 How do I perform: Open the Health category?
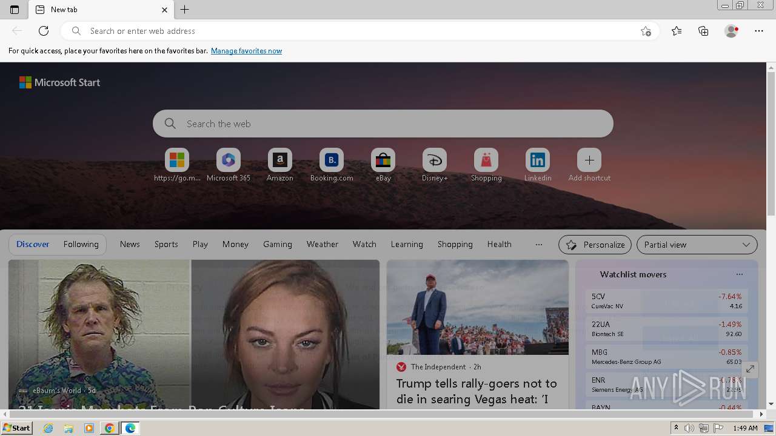coord(500,244)
